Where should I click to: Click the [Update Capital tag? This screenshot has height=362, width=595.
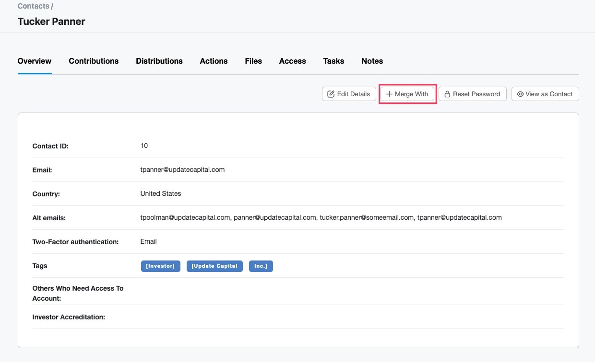coord(214,266)
